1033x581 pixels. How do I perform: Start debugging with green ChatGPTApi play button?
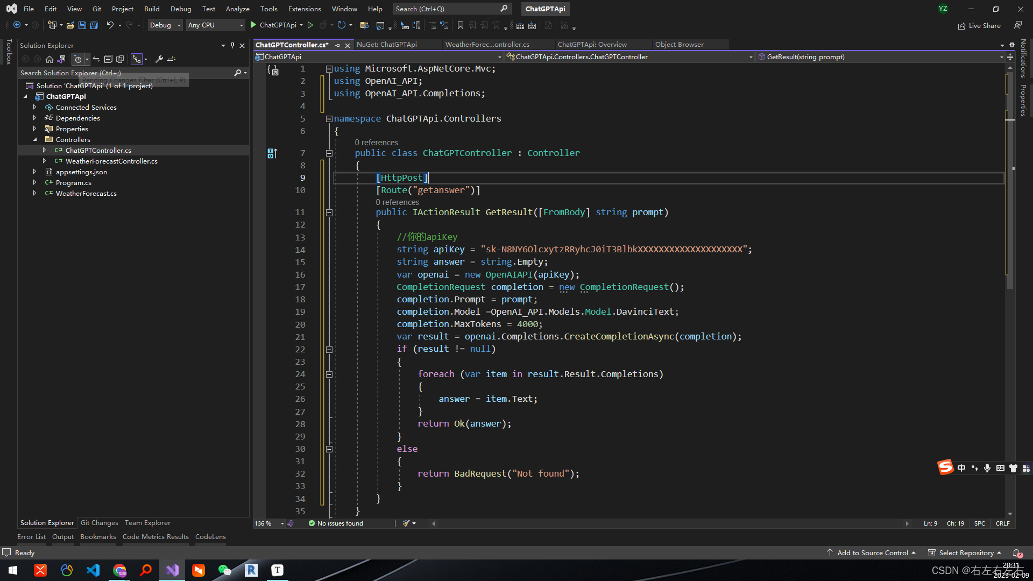pos(273,25)
